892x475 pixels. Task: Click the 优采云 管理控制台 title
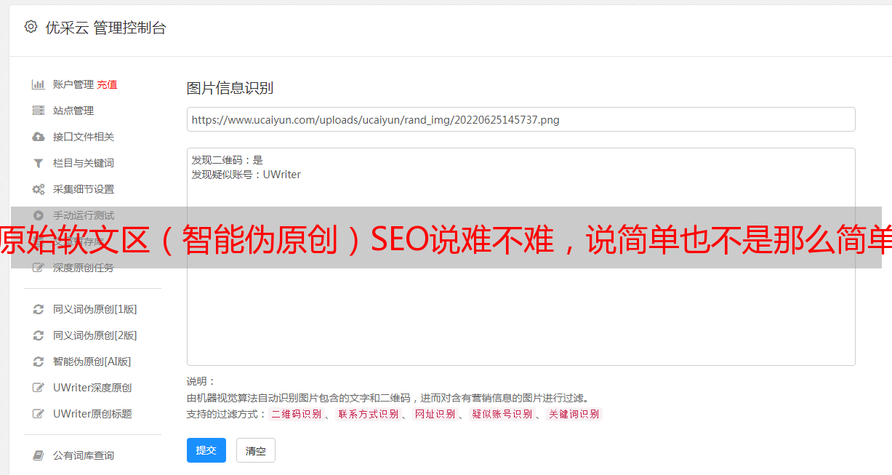click(106, 28)
